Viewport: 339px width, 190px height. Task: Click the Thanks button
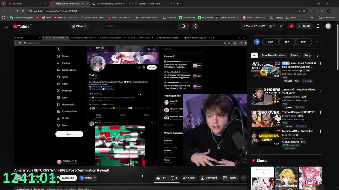[x=229, y=178]
